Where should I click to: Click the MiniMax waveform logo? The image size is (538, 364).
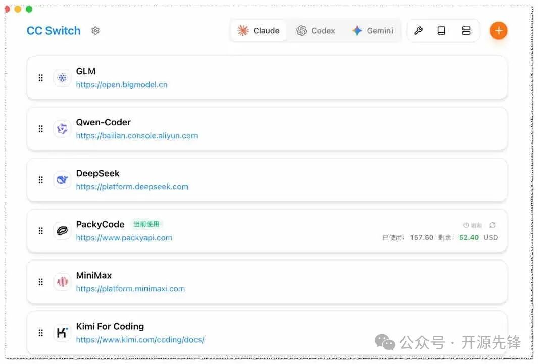[x=62, y=282]
